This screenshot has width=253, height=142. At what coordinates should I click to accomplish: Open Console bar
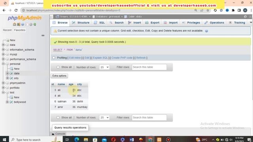click(x=59, y=134)
